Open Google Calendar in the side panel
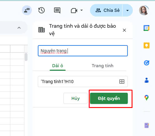 (147, 28)
